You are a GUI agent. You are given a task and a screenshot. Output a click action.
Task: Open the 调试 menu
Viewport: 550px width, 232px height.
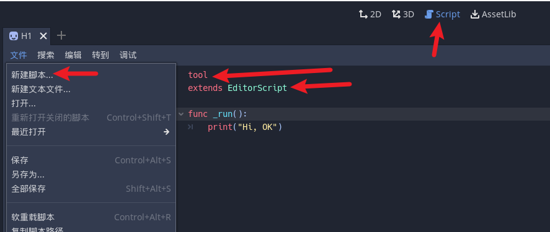coord(128,55)
